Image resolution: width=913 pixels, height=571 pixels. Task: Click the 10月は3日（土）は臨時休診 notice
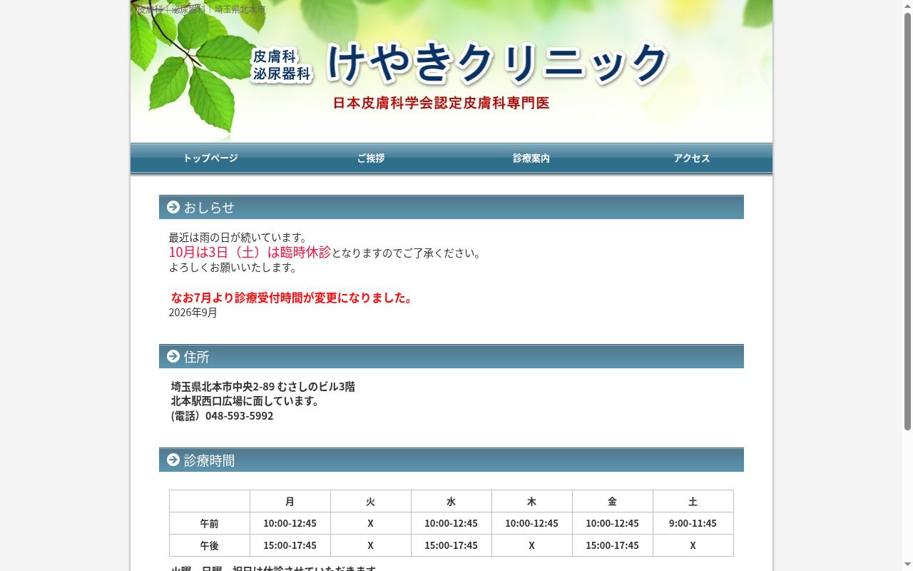click(x=250, y=252)
